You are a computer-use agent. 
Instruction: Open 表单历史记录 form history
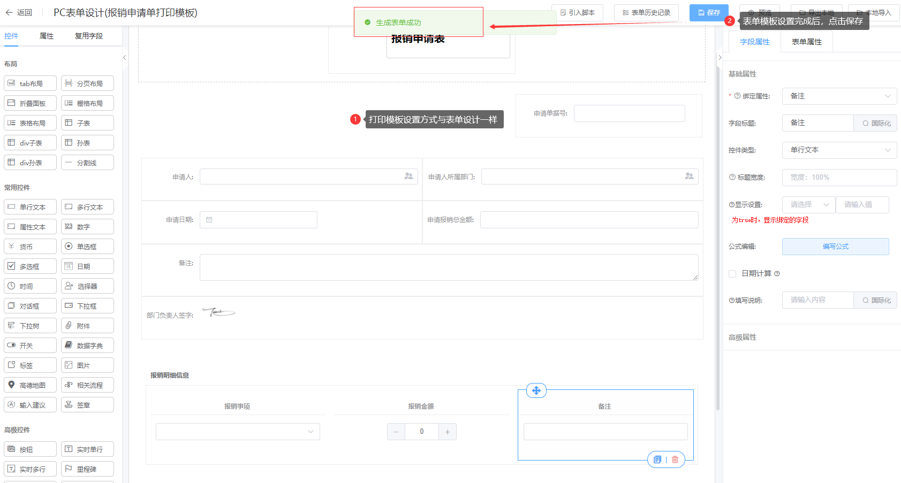point(646,12)
